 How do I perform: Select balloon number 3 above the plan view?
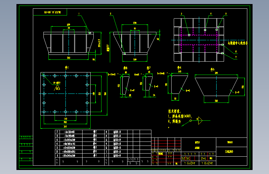[182, 14]
